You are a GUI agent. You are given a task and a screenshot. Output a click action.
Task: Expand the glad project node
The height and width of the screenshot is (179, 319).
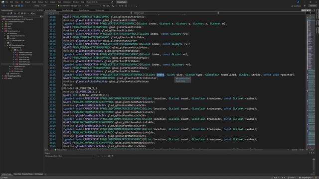tap(2, 26)
